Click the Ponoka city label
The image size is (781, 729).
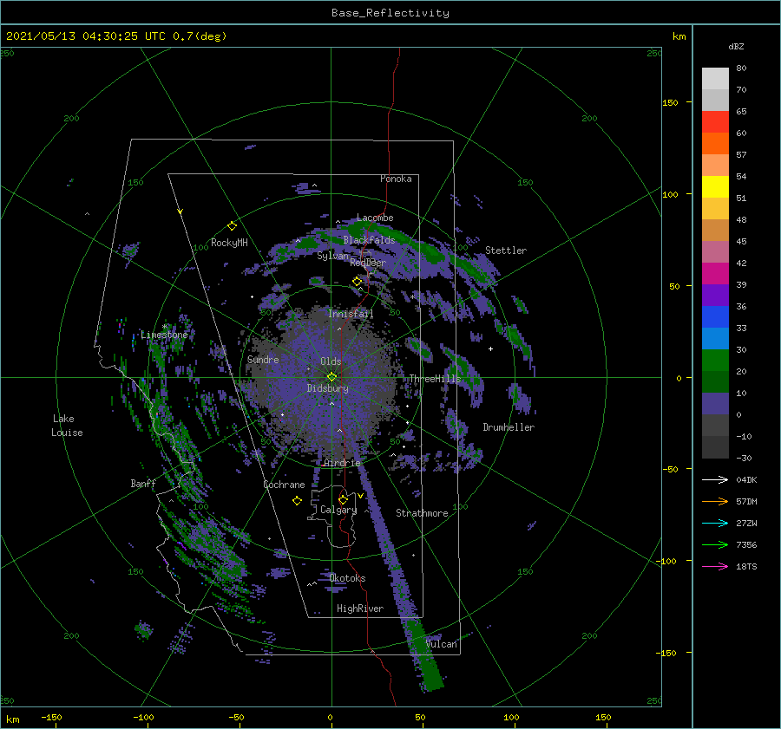[x=396, y=179]
